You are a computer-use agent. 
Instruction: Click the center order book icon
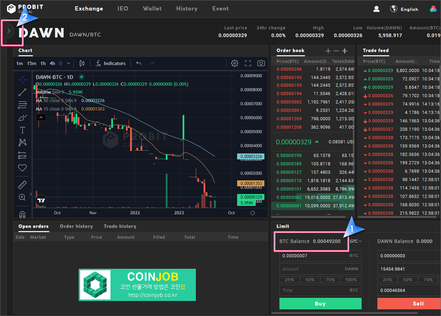(345, 51)
